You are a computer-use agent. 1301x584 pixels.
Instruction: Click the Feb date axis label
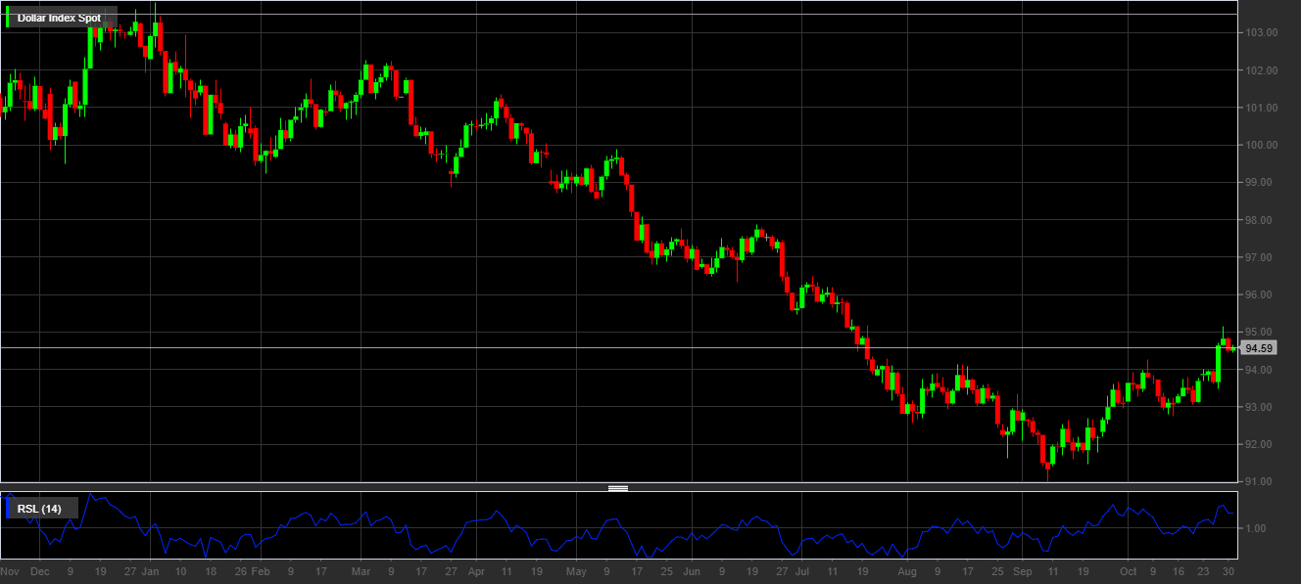(260, 570)
